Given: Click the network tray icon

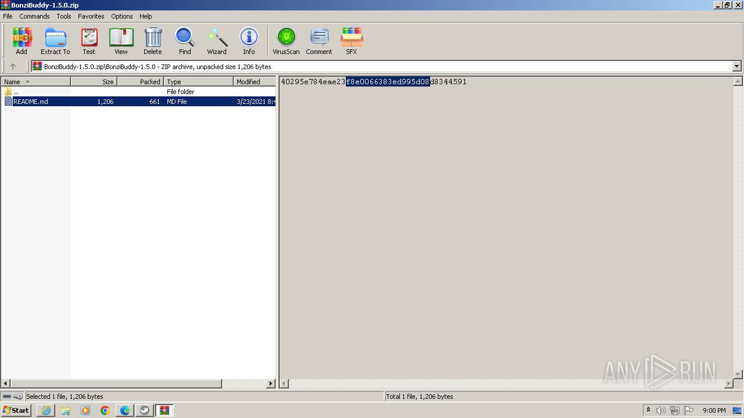Looking at the screenshot, I should 675,410.
